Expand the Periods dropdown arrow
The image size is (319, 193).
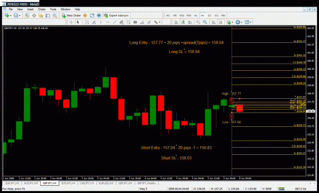tap(241, 22)
